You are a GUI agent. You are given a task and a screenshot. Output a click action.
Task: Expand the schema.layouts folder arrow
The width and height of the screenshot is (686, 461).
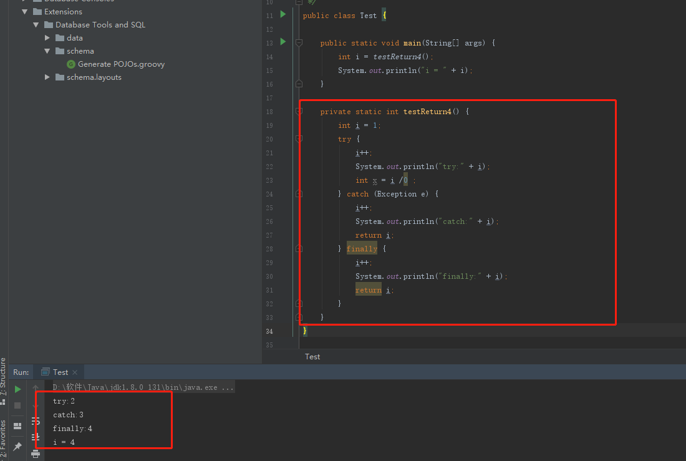point(47,77)
